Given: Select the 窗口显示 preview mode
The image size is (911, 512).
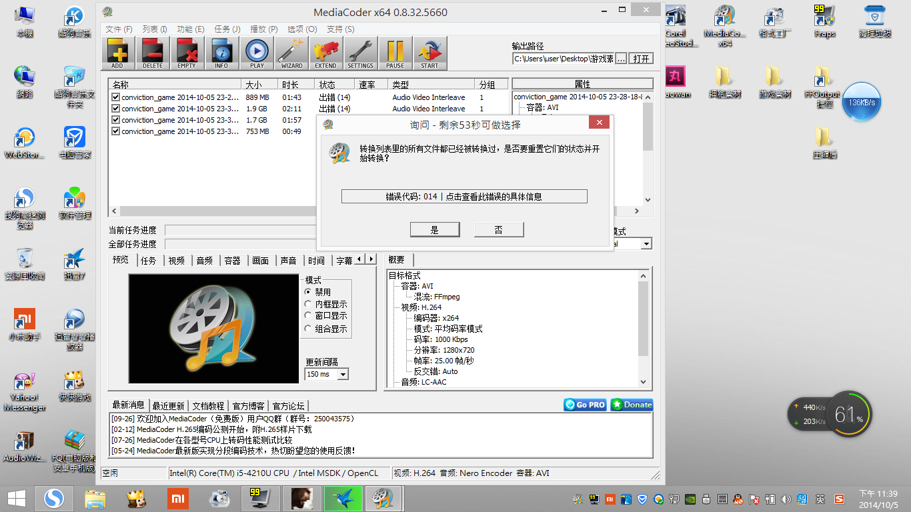Looking at the screenshot, I should pyautogui.click(x=308, y=315).
